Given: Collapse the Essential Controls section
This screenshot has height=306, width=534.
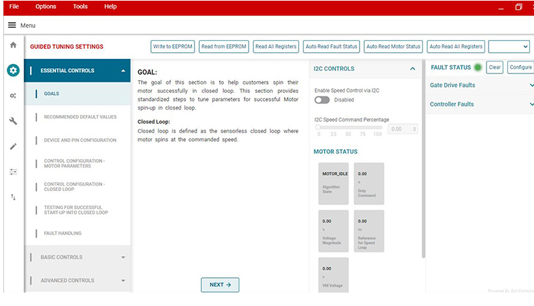Looking at the screenshot, I should tap(123, 71).
